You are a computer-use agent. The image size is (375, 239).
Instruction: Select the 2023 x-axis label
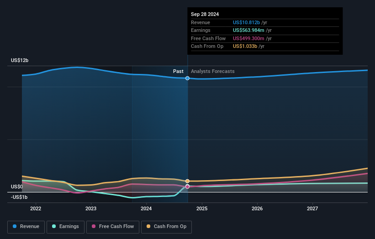tap(91, 209)
